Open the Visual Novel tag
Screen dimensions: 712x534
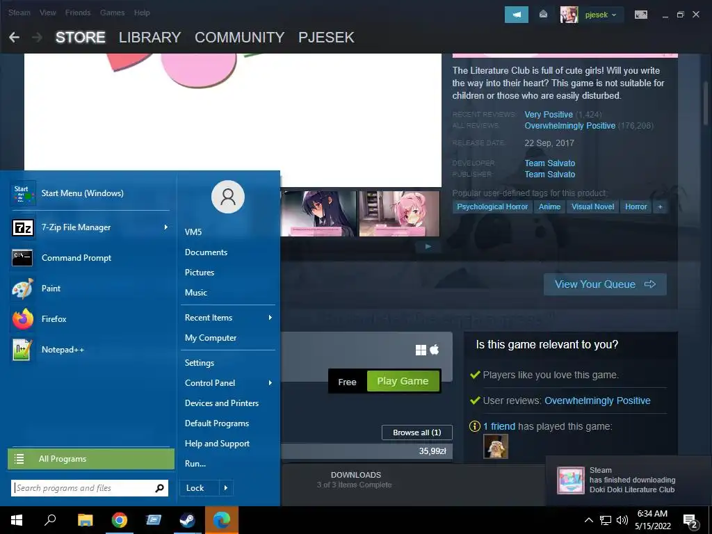click(x=592, y=207)
